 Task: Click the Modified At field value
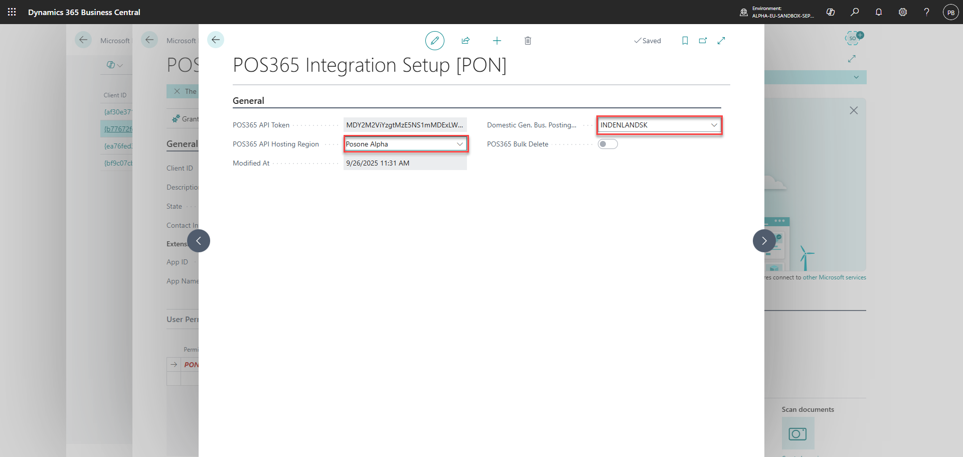pos(405,163)
